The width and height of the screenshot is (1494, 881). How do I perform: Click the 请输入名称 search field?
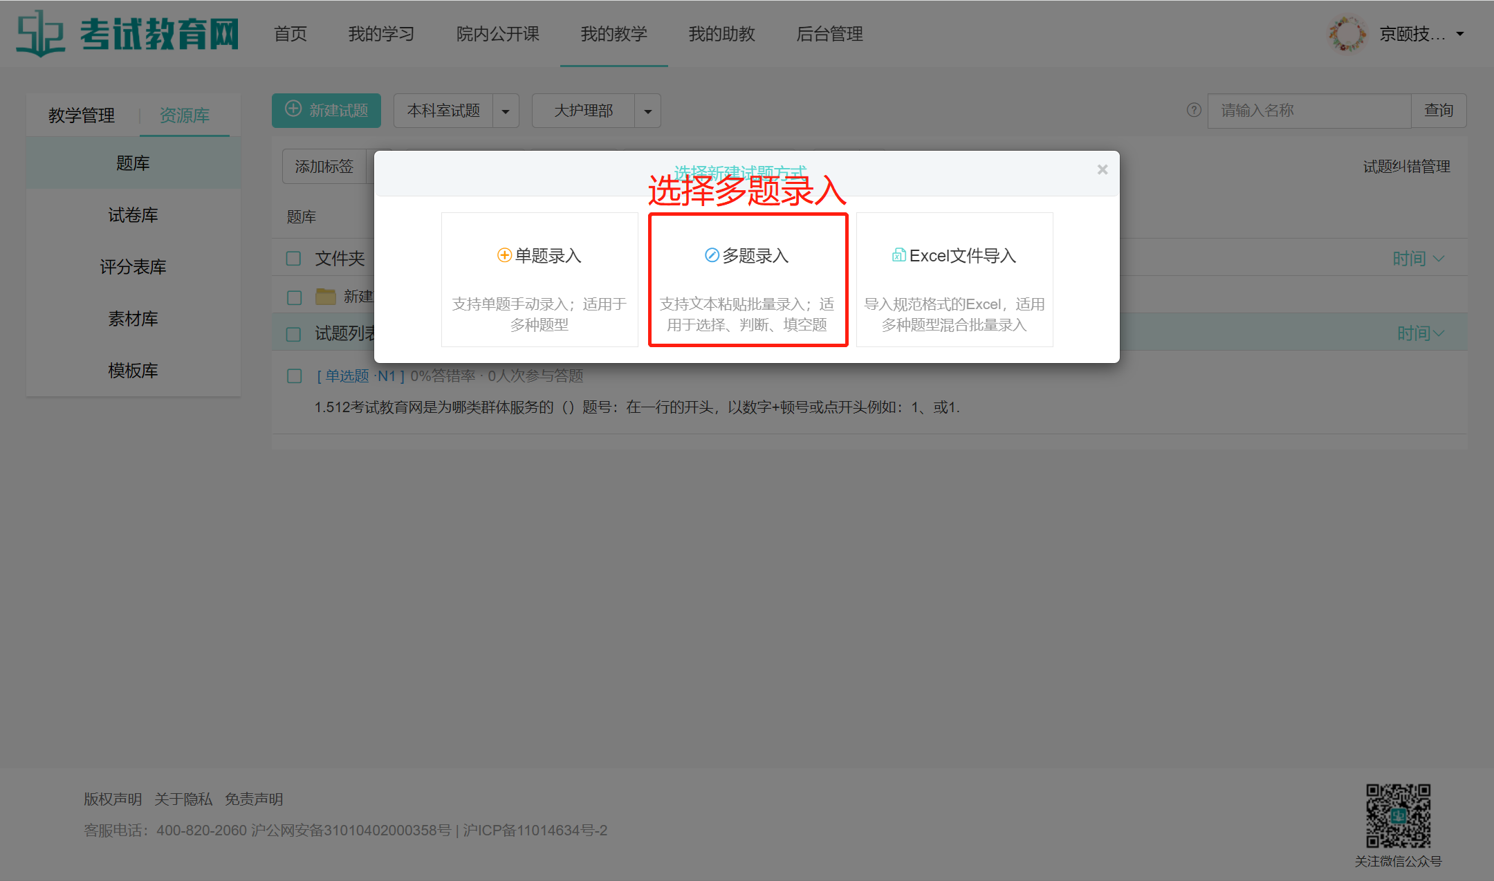pyautogui.click(x=1309, y=111)
